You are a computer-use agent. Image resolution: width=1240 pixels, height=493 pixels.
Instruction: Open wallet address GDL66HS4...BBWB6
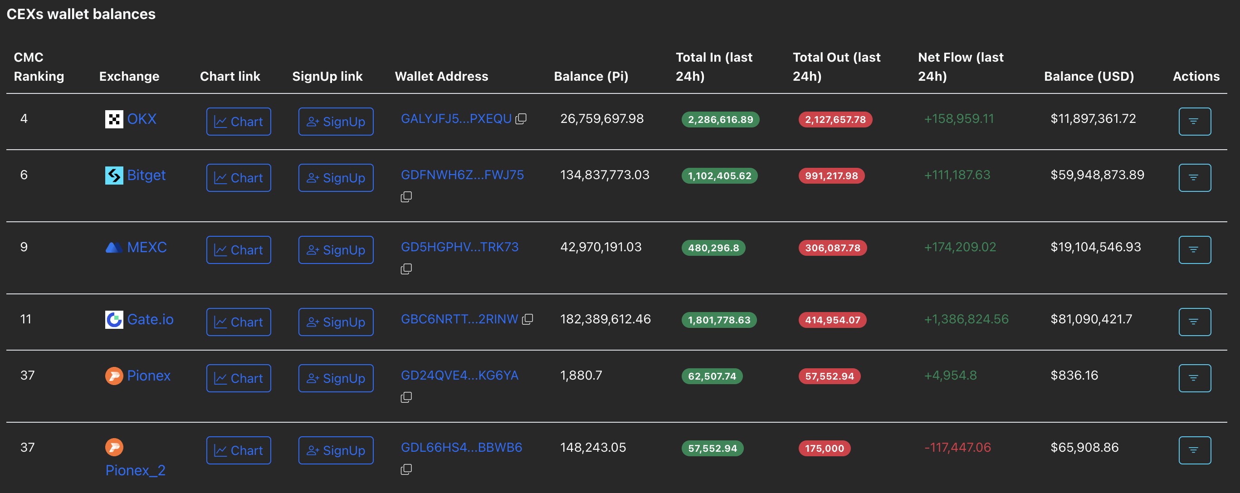[462, 448]
